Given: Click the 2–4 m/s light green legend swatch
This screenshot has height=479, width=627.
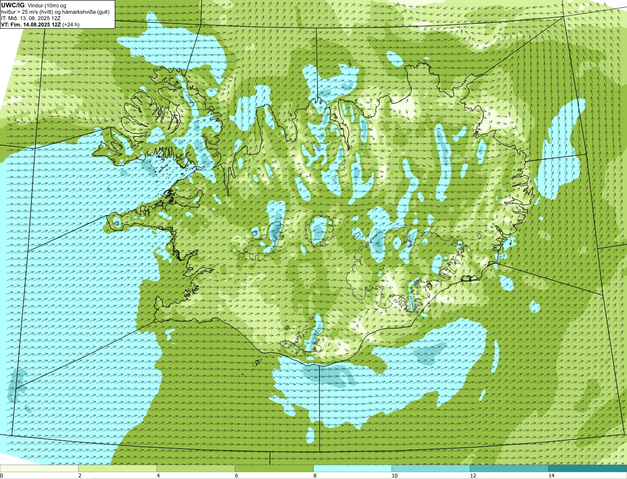Looking at the screenshot, I should (118, 468).
